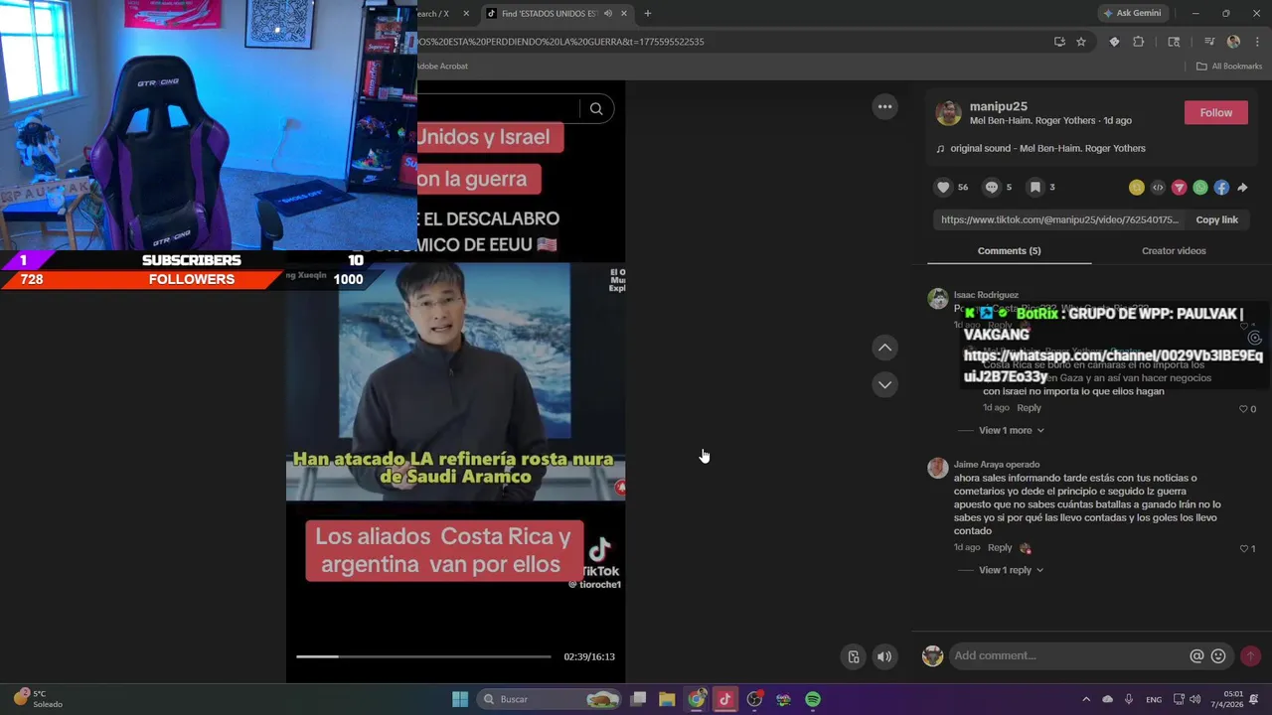Mute the video with the speaker icon
Viewport: 1272px width, 715px height.
click(x=883, y=656)
